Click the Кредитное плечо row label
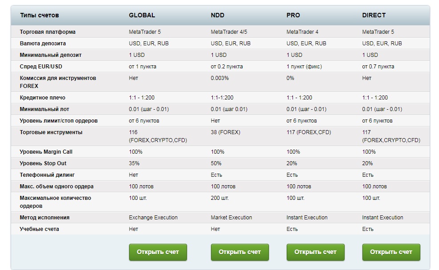The height and width of the screenshot is (270, 439). pyautogui.click(x=42, y=97)
